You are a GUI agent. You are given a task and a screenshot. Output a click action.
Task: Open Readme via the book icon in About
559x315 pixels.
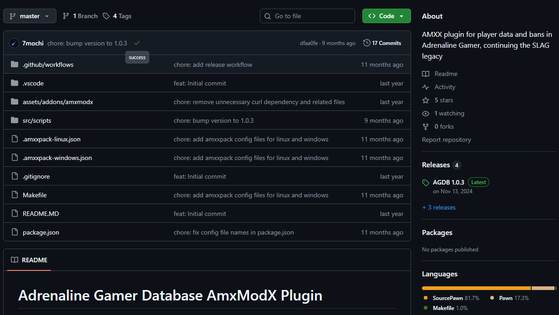(426, 74)
